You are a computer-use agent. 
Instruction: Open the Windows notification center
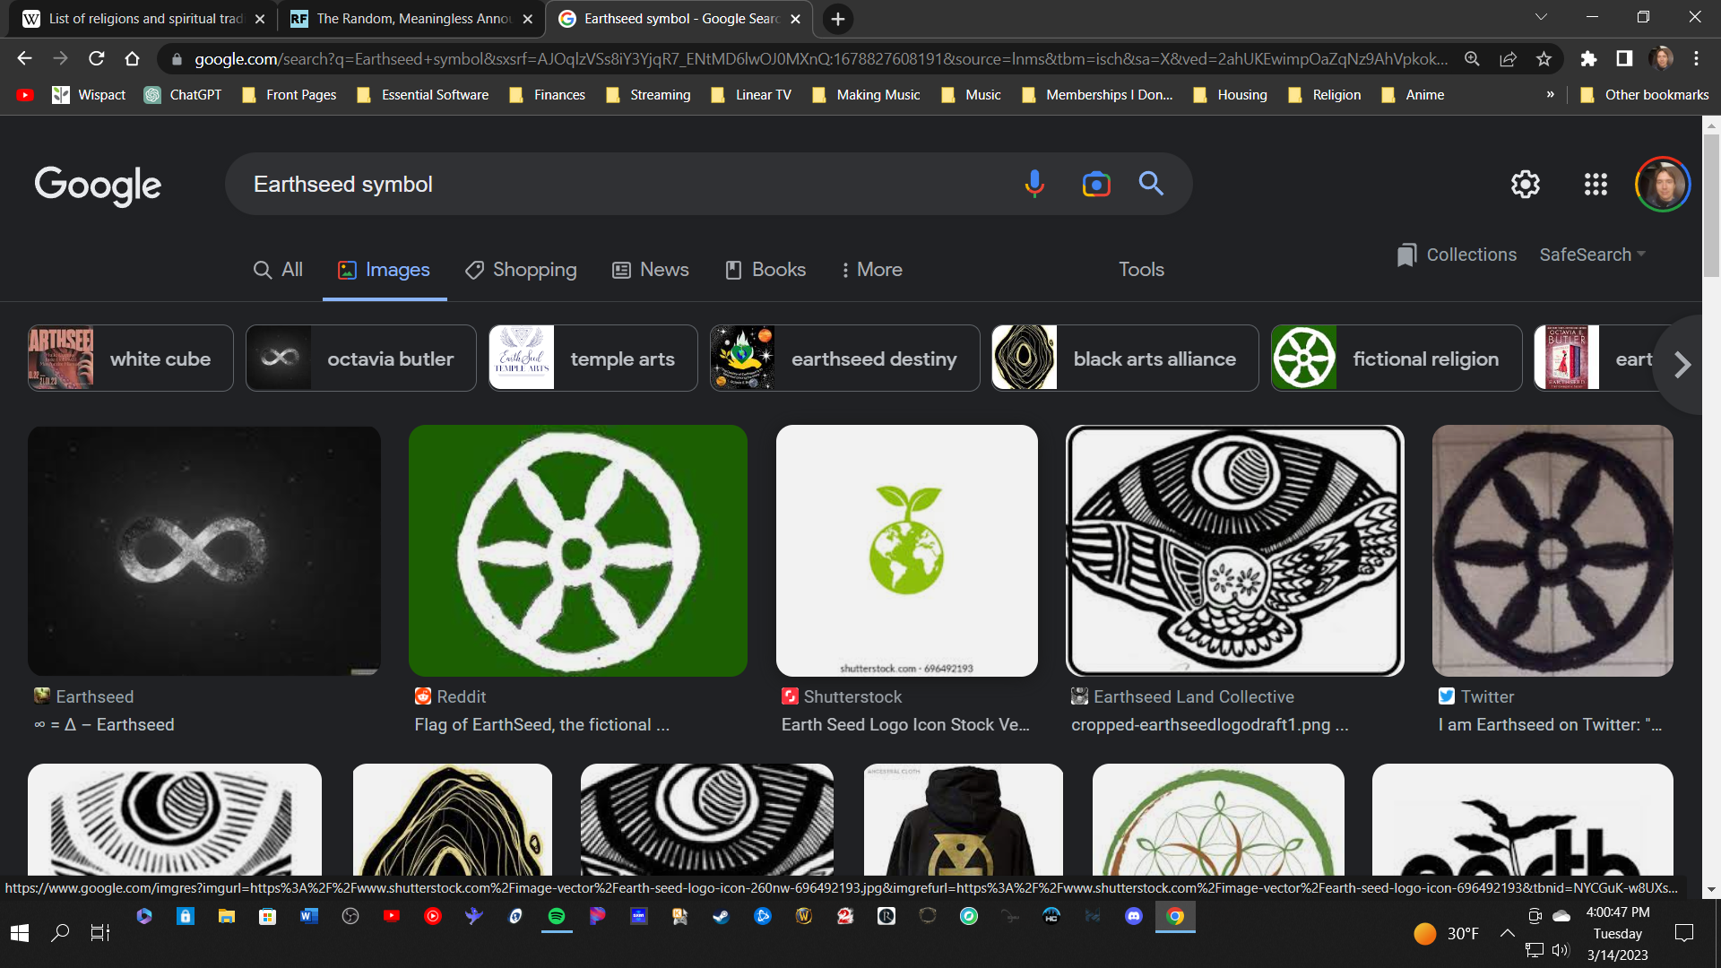pos(1684,933)
